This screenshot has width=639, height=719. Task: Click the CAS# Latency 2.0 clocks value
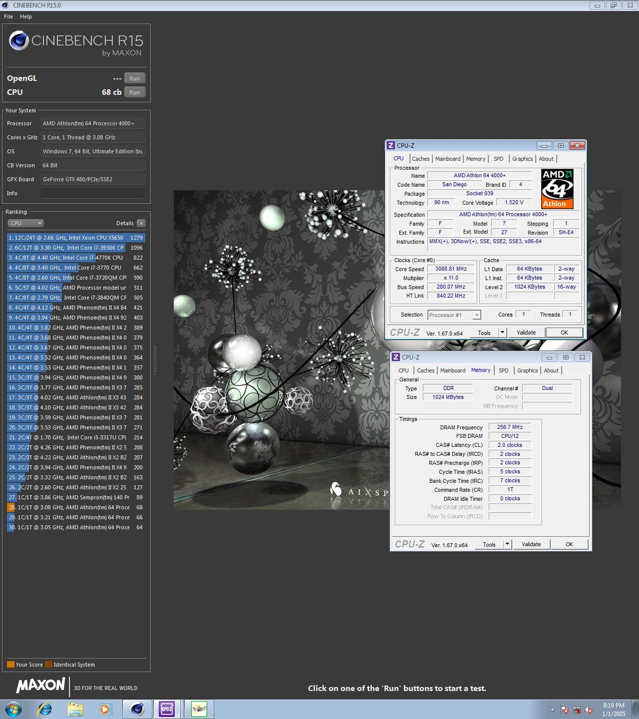click(x=510, y=445)
